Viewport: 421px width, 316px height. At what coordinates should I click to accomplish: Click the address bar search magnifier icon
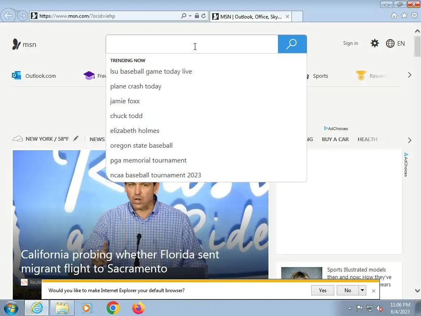click(184, 16)
